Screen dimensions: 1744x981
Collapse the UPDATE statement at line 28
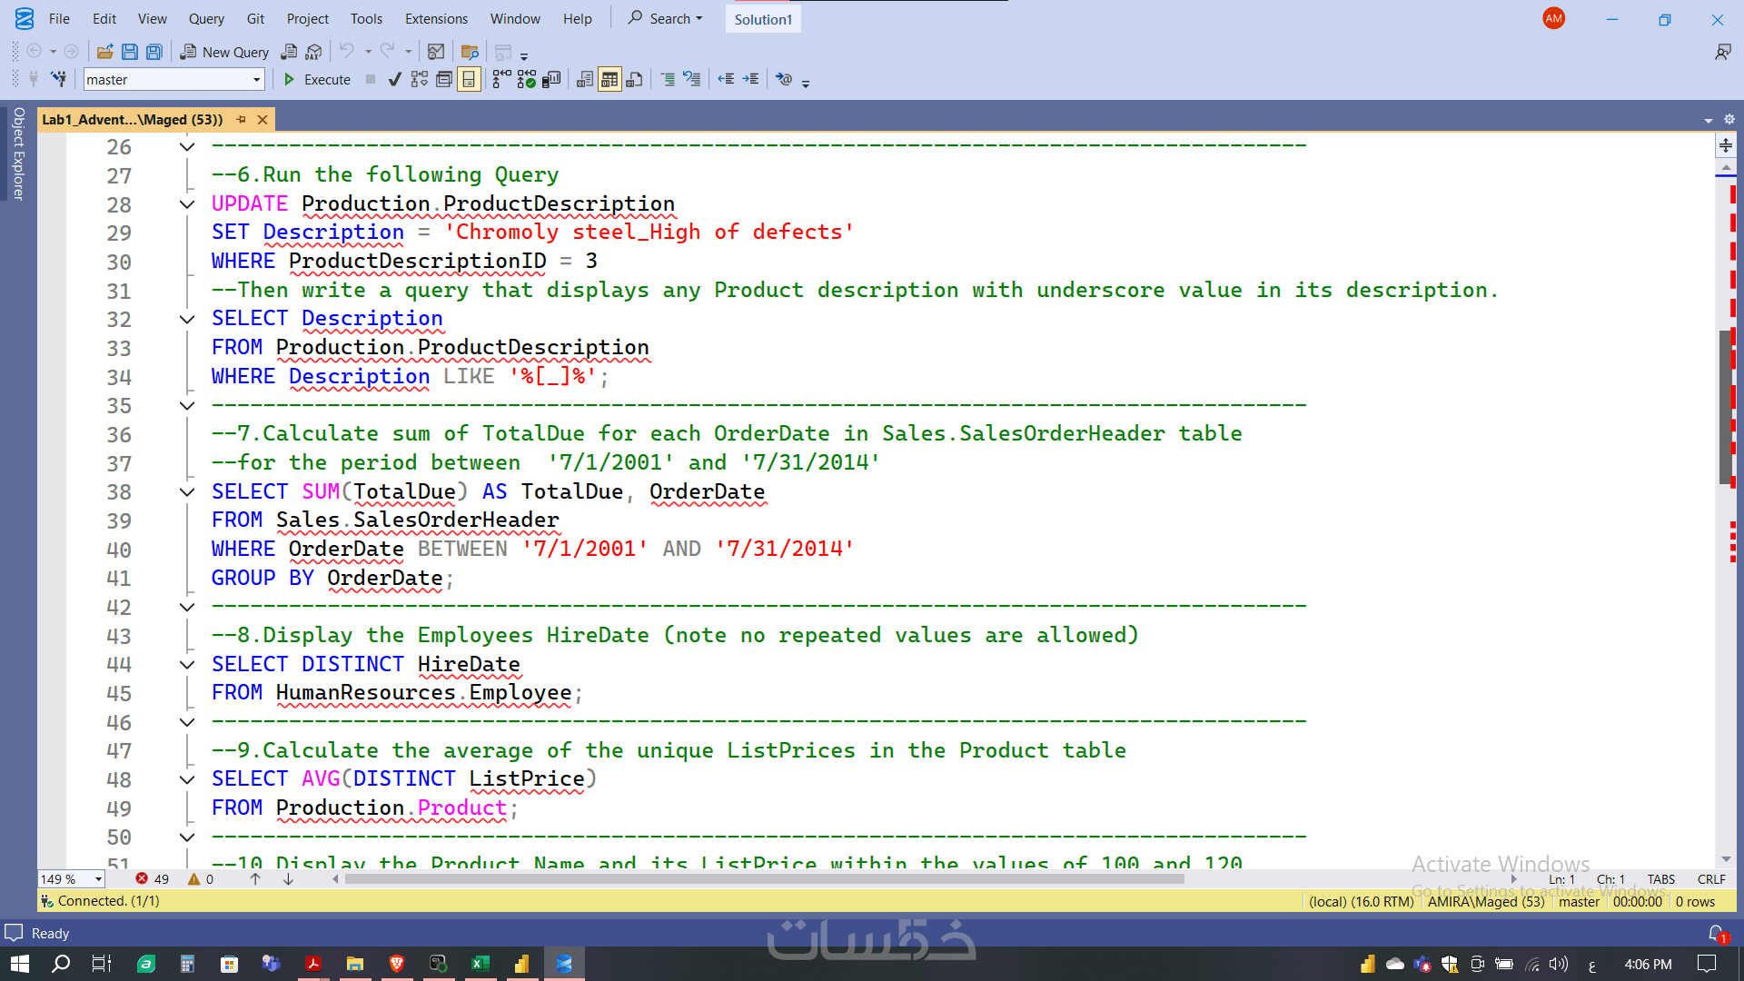187,204
